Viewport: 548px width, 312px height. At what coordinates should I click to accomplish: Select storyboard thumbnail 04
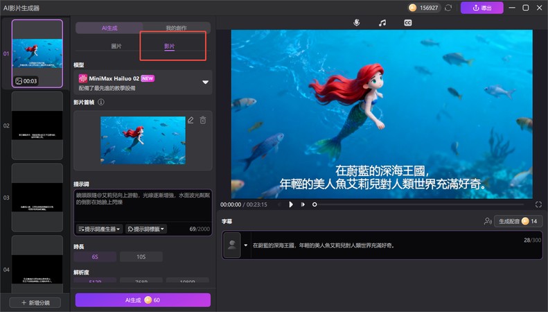click(x=37, y=264)
